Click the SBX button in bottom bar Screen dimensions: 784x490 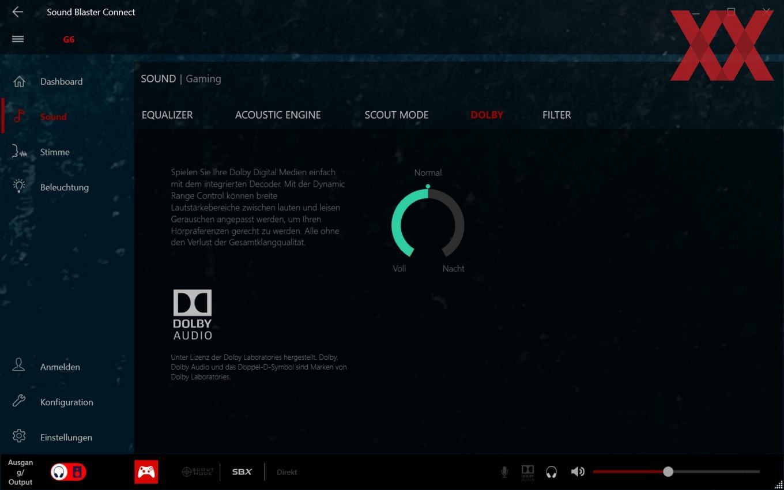click(242, 472)
